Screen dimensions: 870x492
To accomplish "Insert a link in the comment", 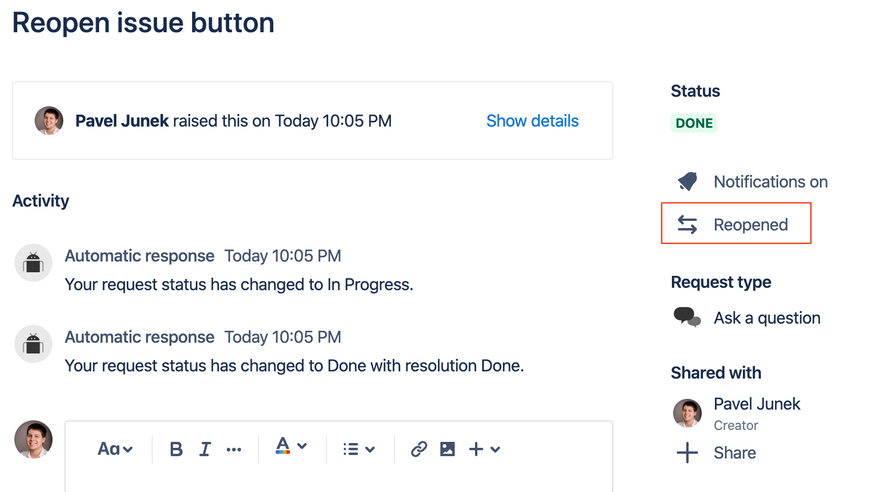I will coord(419,448).
